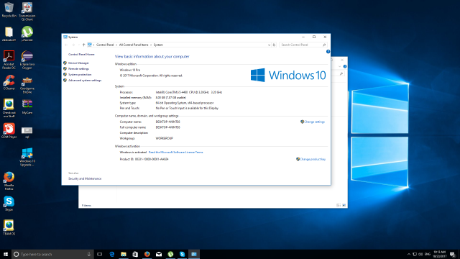Screen dimensions: 460x259
Task: Select the Windows 10 Upgrade desktop shortcut
Action: (x=27, y=157)
